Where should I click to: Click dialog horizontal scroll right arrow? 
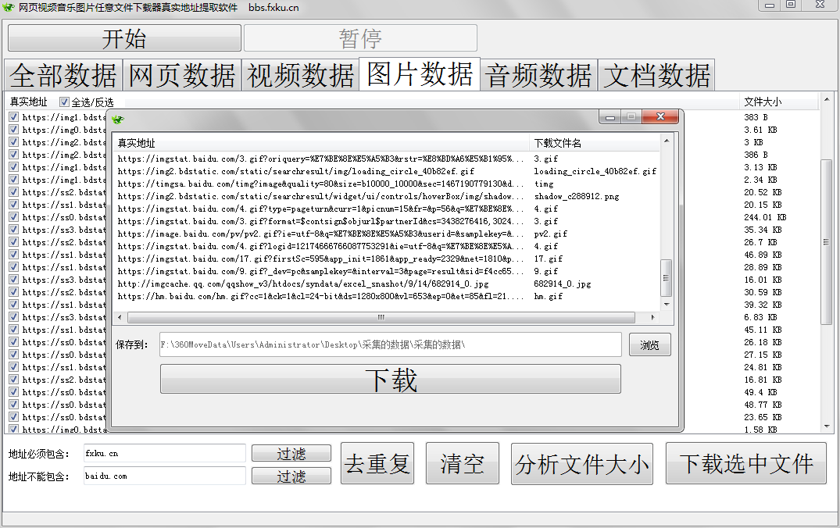click(x=652, y=317)
